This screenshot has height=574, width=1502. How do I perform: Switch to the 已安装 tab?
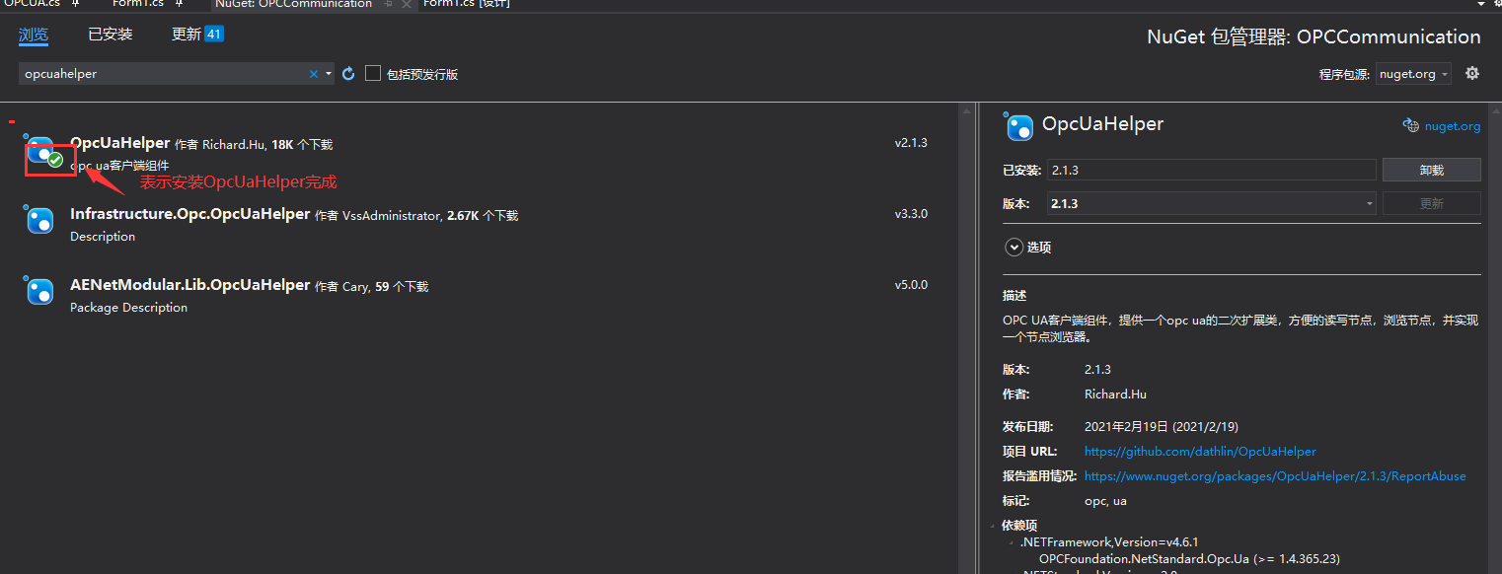point(110,35)
